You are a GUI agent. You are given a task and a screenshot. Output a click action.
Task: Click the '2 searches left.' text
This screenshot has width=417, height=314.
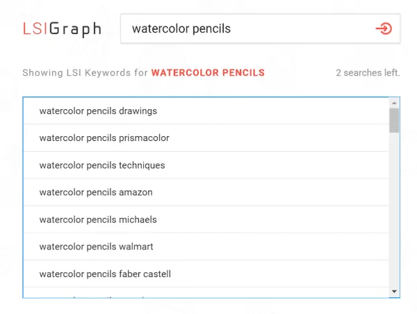click(368, 72)
